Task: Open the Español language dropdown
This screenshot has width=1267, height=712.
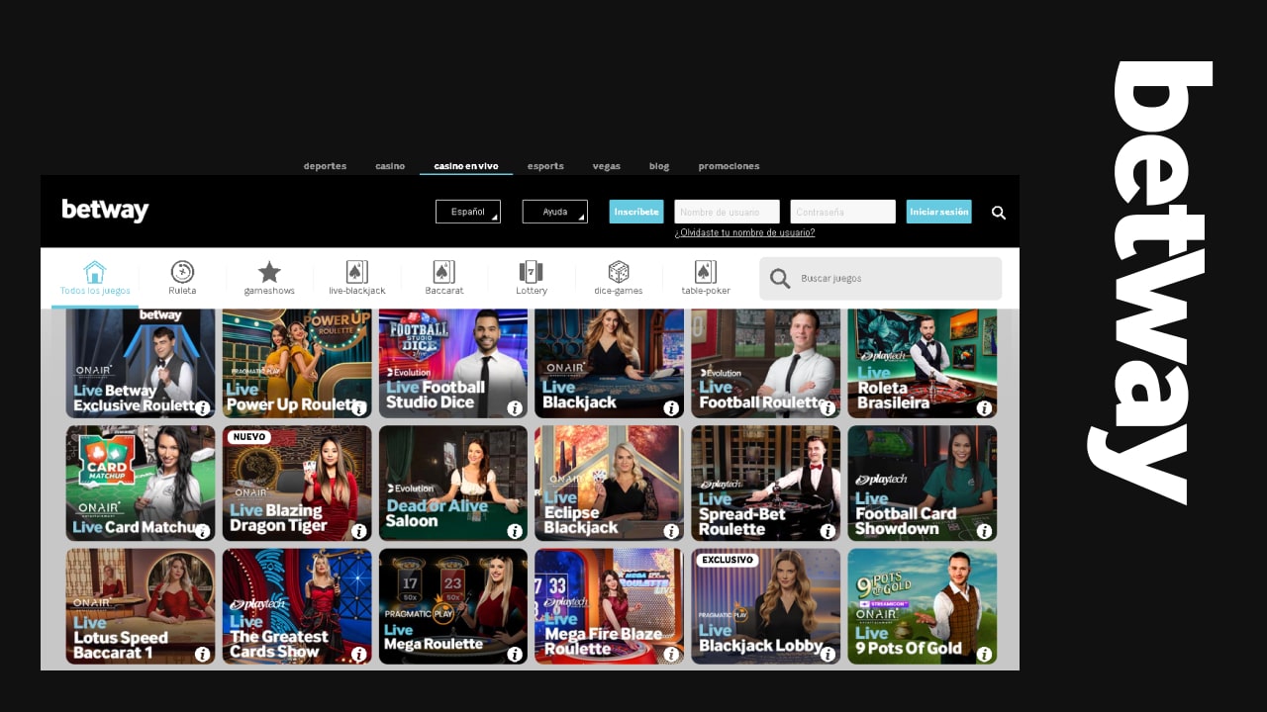Action: coord(468,212)
